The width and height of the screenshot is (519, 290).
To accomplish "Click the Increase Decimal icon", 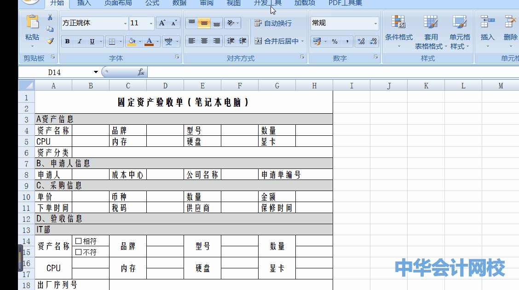I will pos(361,41).
